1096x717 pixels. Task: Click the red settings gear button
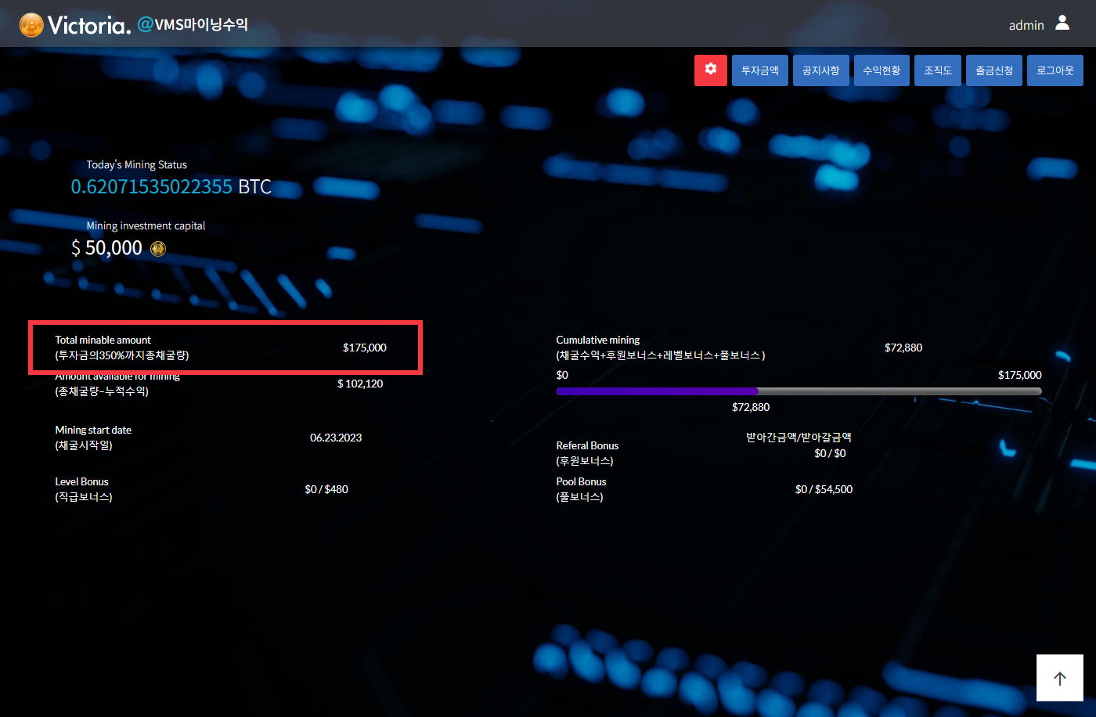click(710, 70)
